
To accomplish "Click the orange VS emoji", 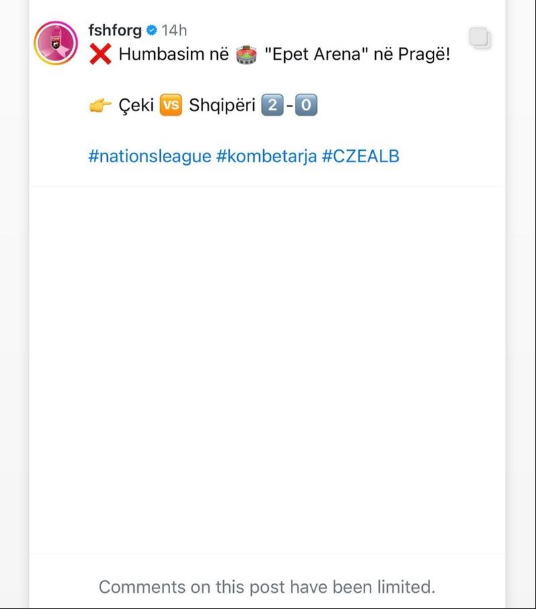I will (x=171, y=105).
